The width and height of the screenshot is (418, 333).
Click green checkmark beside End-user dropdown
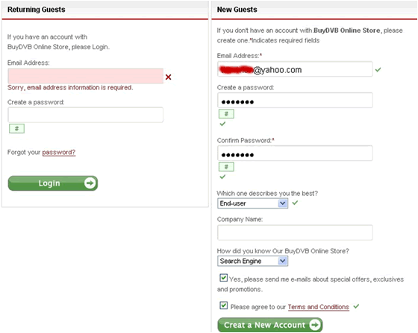point(295,203)
